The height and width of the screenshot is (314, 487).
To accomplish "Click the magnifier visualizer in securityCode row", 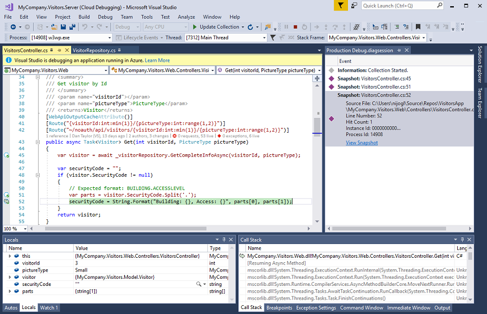I will tap(199, 284).
